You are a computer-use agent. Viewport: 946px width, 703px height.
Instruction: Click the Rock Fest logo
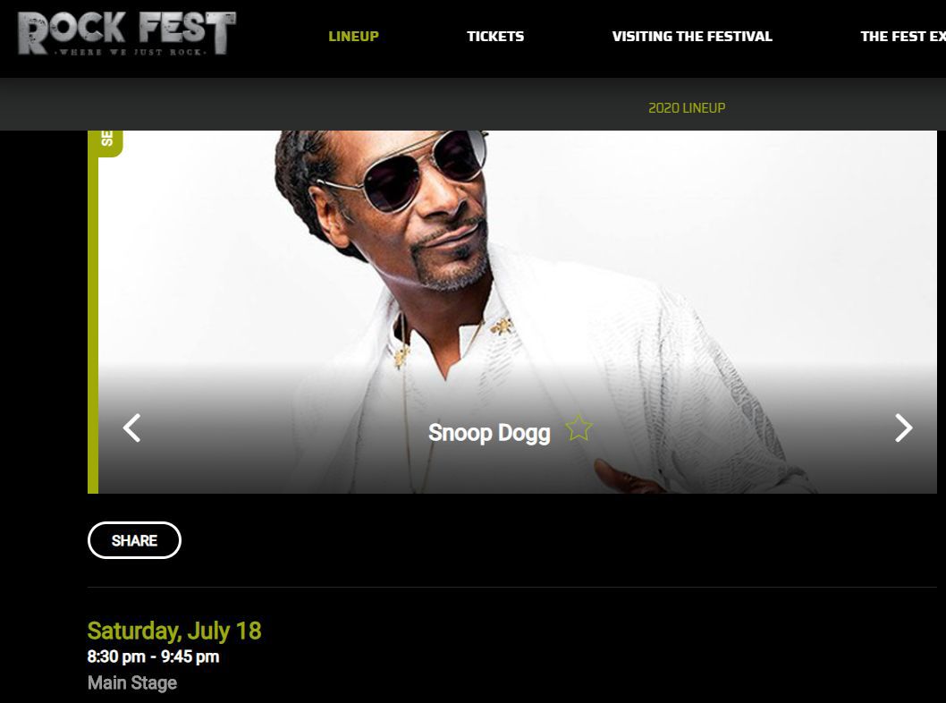tap(127, 34)
